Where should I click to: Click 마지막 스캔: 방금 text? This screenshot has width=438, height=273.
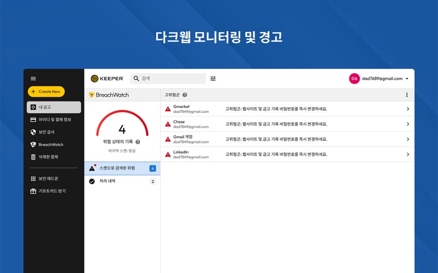(122, 151)
